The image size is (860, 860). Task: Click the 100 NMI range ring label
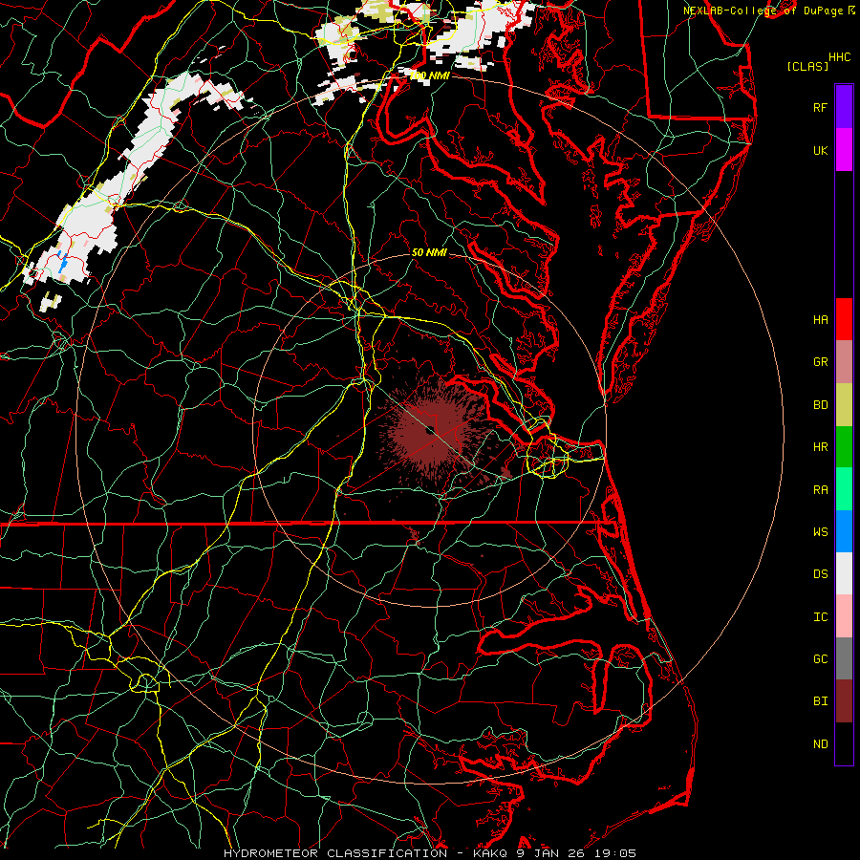click(429, 75)
